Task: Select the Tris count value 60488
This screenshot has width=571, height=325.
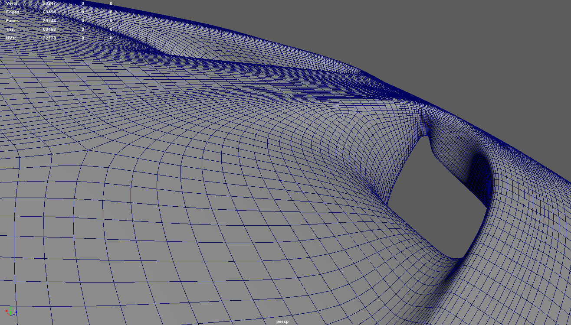Action: (49, 29)
